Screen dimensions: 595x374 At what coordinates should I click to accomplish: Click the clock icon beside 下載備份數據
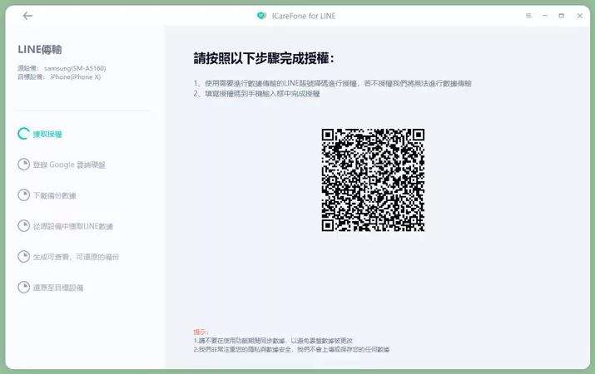pyautogui.click(x=23, y=195)
